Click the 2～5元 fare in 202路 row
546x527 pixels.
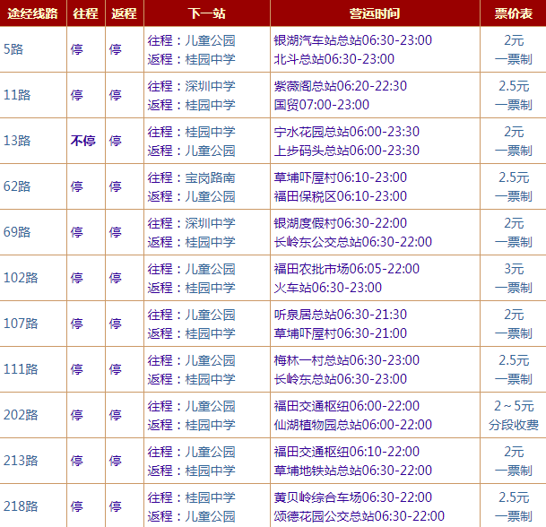point(514,406)
